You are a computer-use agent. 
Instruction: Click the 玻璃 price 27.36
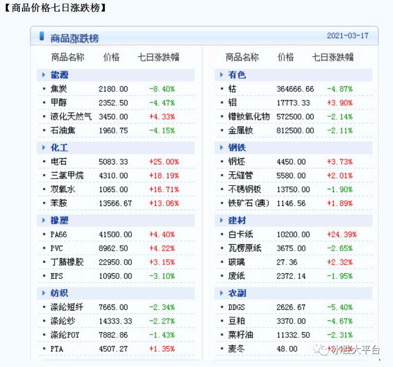coord(287,262)
